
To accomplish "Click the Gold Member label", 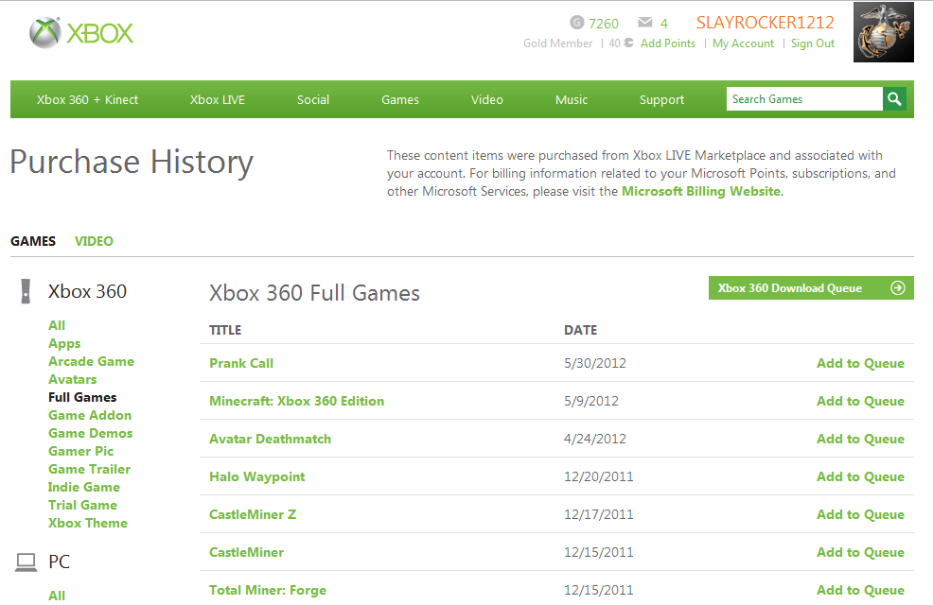I will coord(557,43).
